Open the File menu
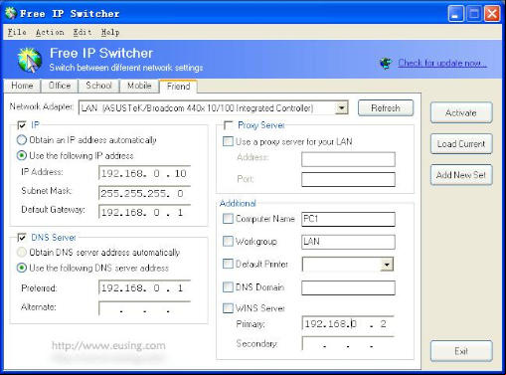This screenshot has width=506, height=375. (17, 32)
